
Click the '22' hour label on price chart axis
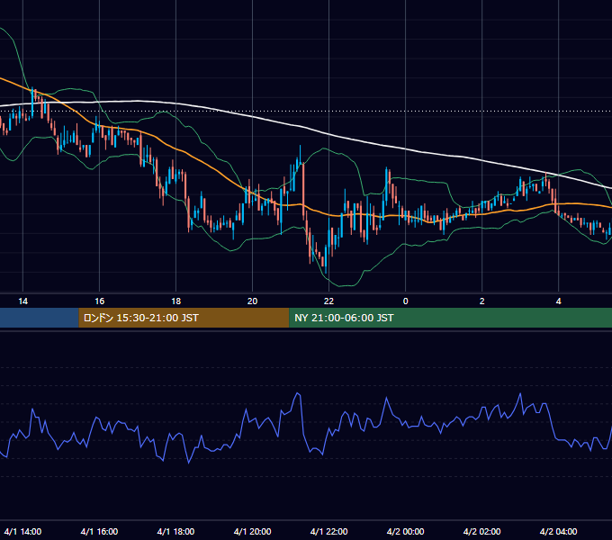329,301
